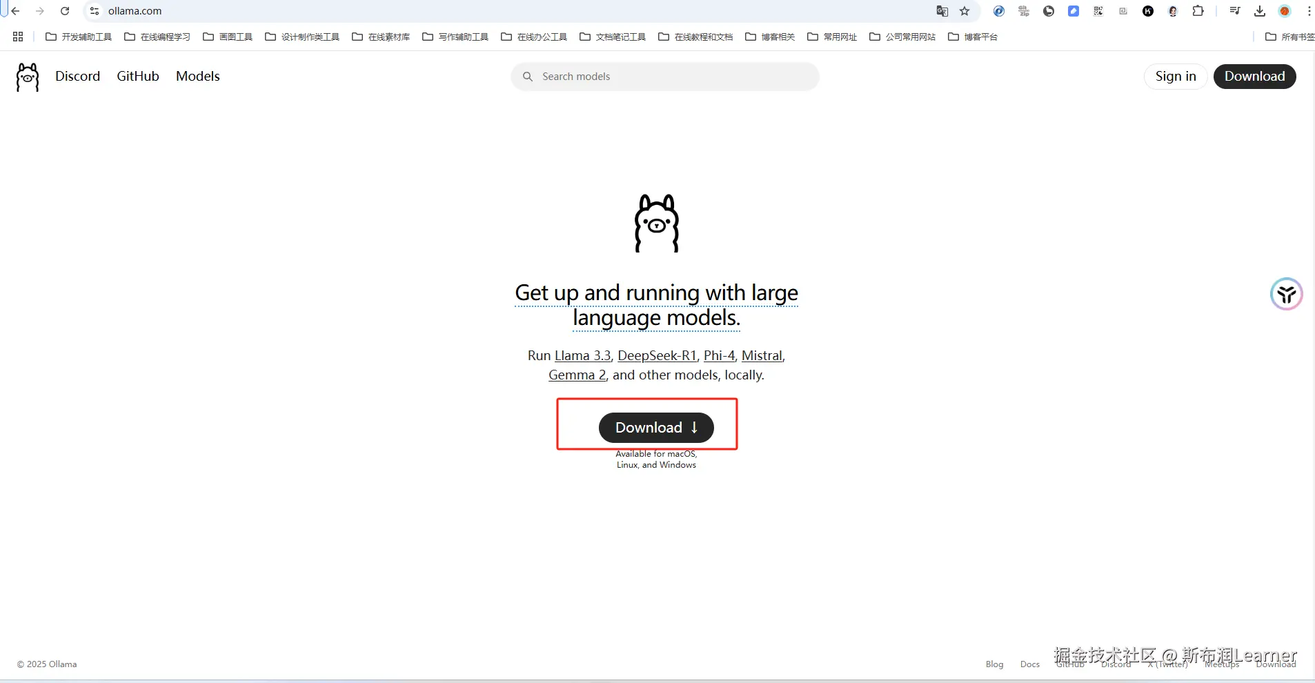The image size is (1315, 683).
Task: Click the large llama logo above the headline
Action: pyautogui.click(x=657, y=223)
